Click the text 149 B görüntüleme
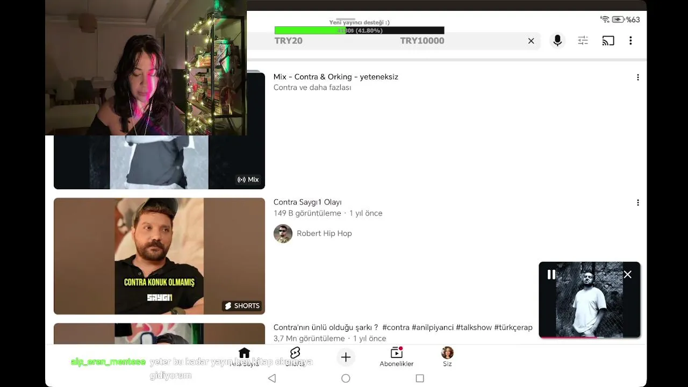The width and height of the screenshot is (688, 387). (x=307, y=213)
